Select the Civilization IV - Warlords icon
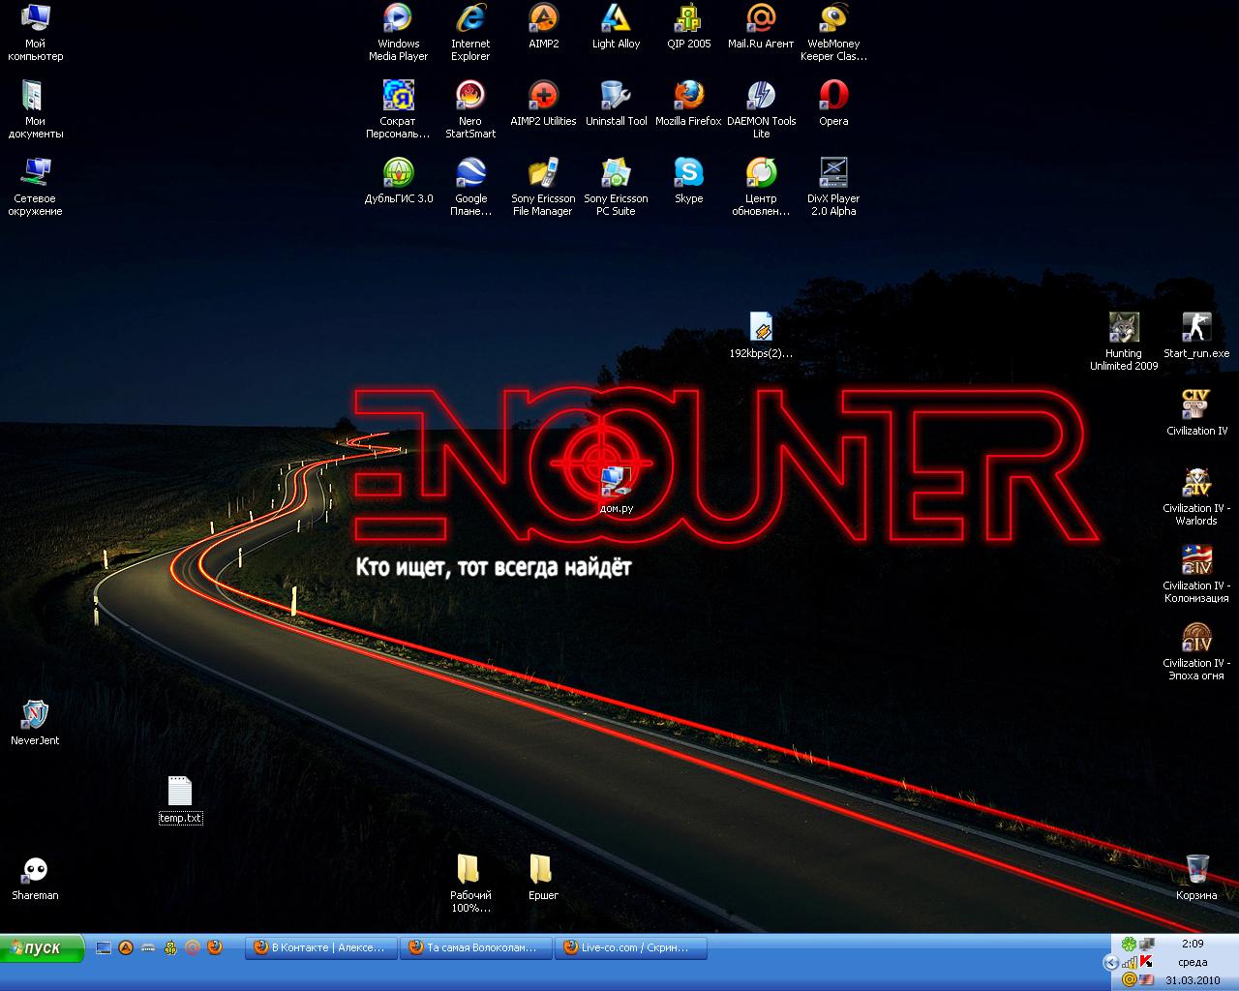 click(x=1196, y=484)
